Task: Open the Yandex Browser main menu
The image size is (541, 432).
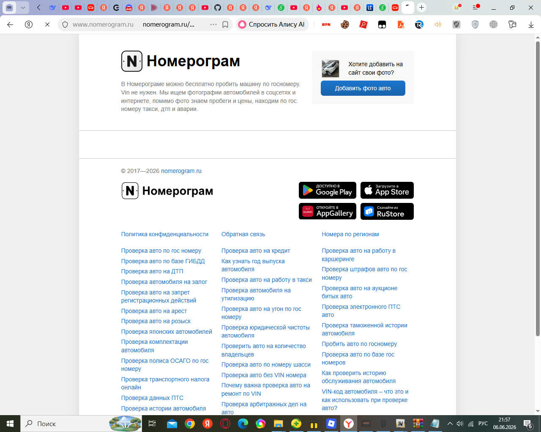Action: coord(476,8)
